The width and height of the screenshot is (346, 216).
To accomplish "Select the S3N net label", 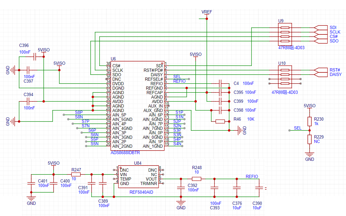I will [x=177, y=135].
